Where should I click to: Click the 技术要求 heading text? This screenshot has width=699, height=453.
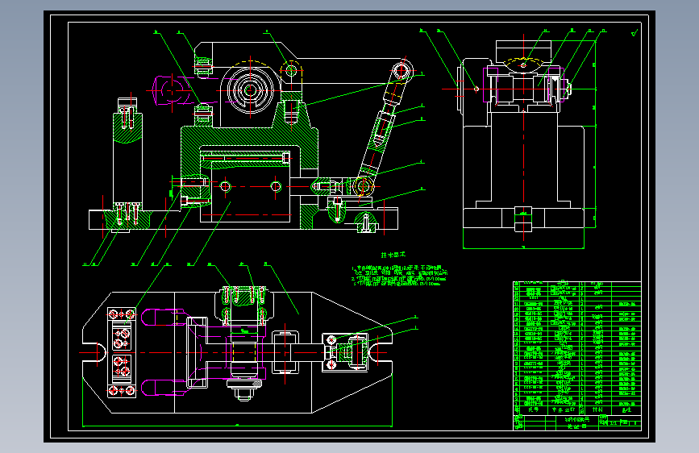pos(393,255)
